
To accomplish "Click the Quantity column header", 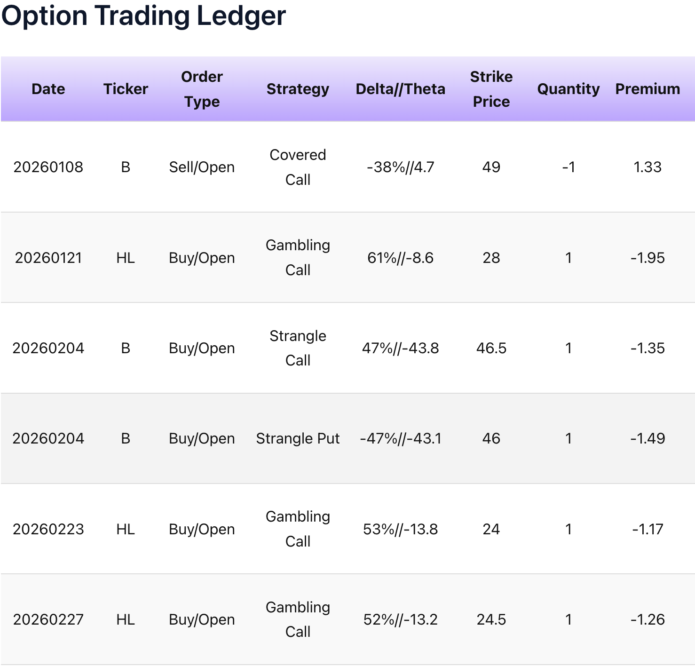I will tap(568, 89).
